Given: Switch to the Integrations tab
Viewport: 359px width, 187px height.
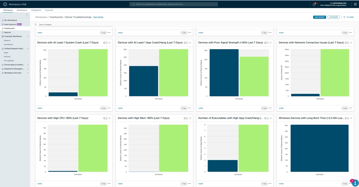Looking at the screenshot, I should tap(36, 10).
